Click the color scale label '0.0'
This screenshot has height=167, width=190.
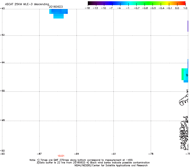click(x=177, y=8)
